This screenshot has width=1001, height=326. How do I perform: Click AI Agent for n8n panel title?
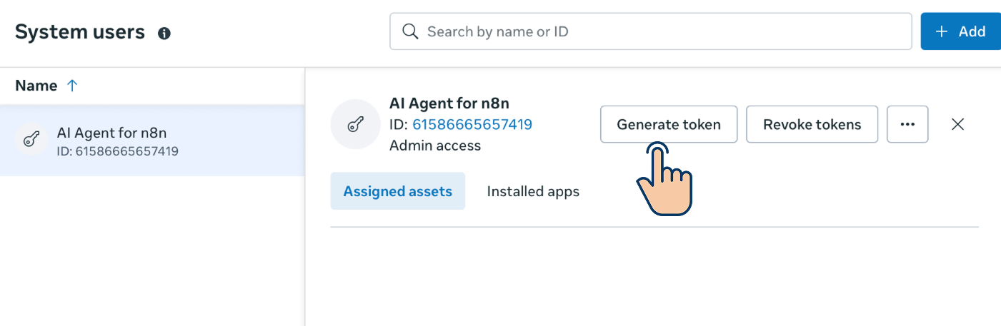click(449, 103)
